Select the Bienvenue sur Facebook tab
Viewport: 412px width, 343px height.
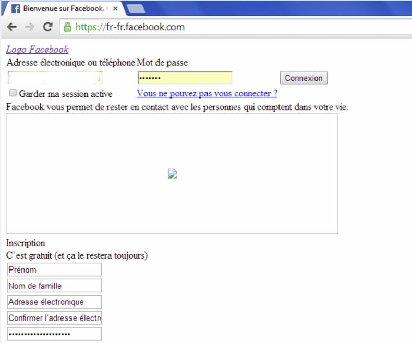click(x=63, y=9)
